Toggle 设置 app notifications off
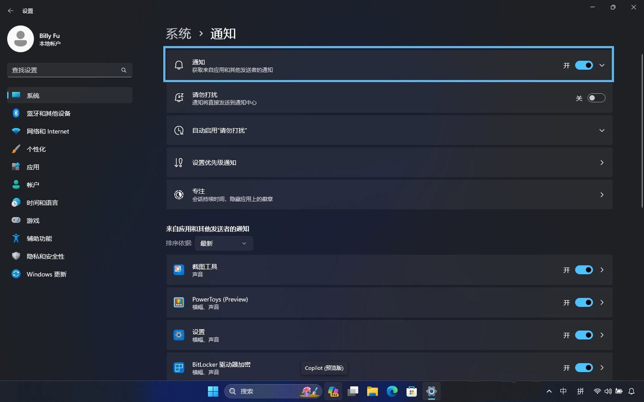Viewport: 644px width, 402px height. click(x=584, y=335)
